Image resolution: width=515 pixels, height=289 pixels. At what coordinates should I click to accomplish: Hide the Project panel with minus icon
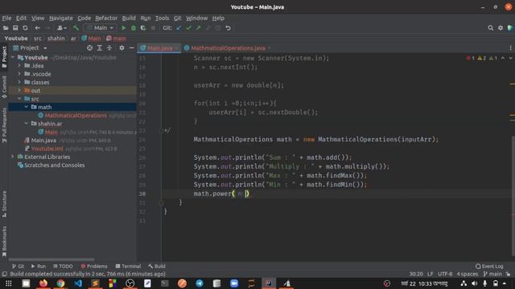click(131, 48)
